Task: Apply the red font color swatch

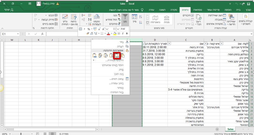Action: [108, 33]
